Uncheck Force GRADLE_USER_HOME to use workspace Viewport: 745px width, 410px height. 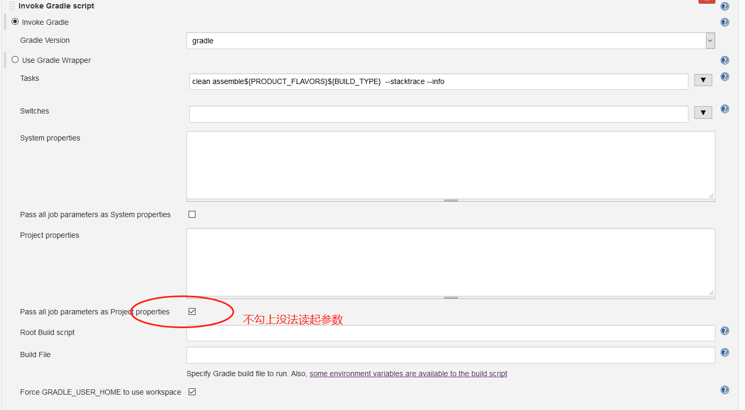[192, 392]
